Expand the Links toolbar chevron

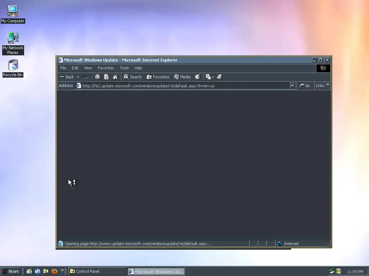click(328, 84)
